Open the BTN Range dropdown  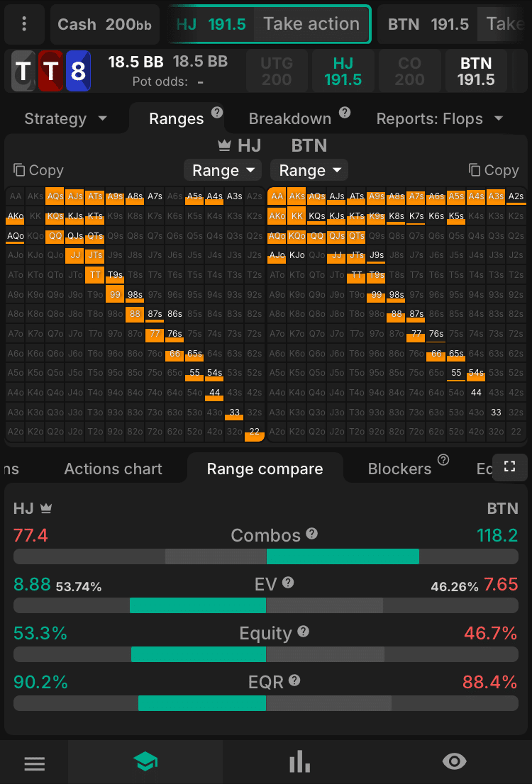[x=309, y=170]
